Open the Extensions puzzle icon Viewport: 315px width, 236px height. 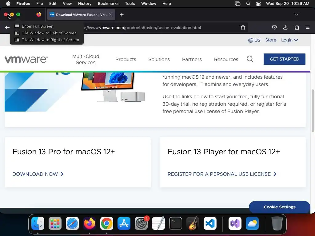point(297,27)
